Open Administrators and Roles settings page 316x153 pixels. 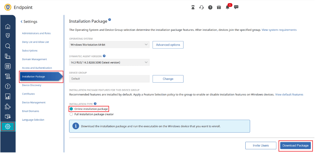36,33
